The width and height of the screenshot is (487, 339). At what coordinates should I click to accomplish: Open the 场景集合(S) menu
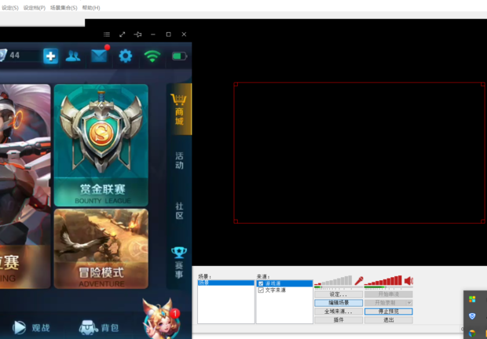64,8
